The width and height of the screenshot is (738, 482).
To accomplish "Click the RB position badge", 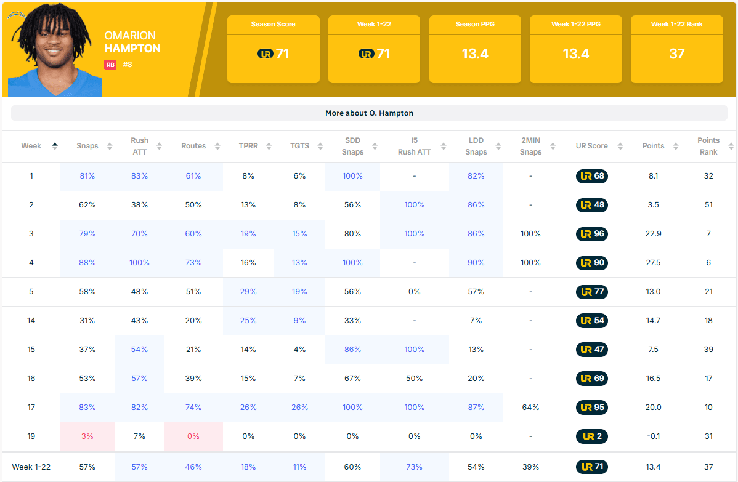I will pyautogui.click(x=110, y=65).
